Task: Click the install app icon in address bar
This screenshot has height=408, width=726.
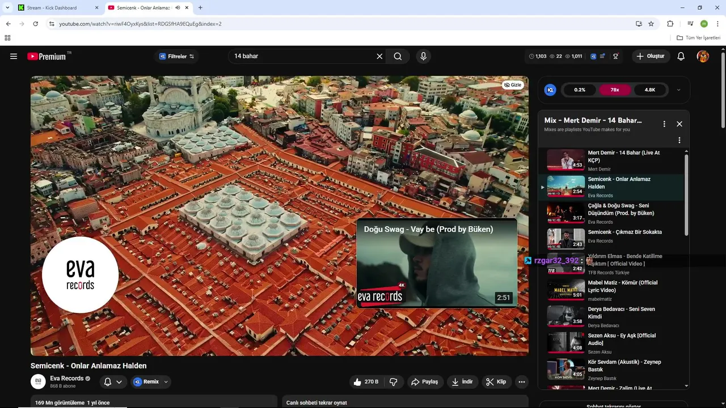Action: [x=639, y=24]
